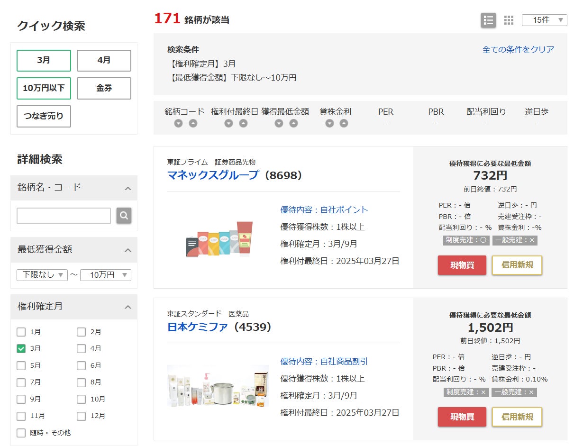Image resolution: width=574 pixels, height=446 pixels.
Task: Open the 15件 results-per-page dropdown
Action: tap(544, 20)
